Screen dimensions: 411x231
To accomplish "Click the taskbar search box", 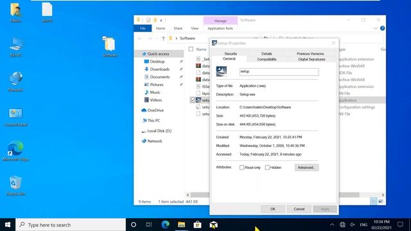I will coord(71,225).
